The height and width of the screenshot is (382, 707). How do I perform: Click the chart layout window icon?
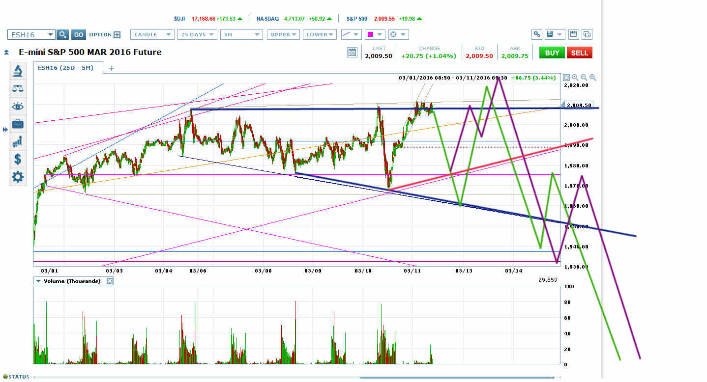(573, 34)
